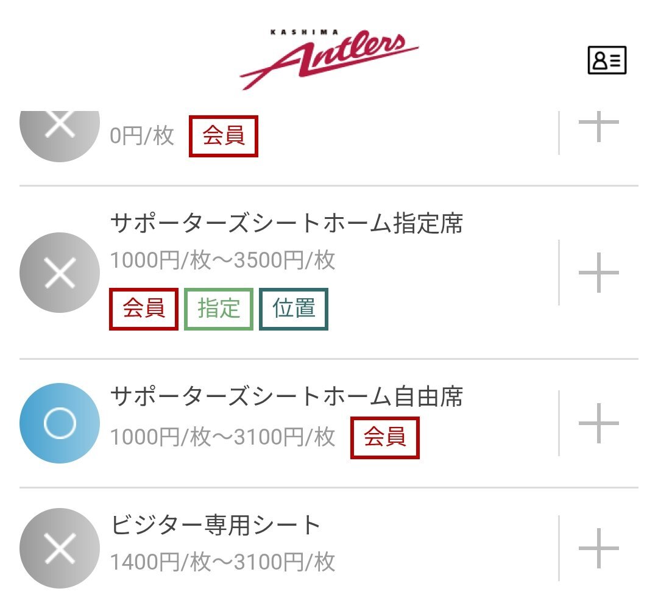Screen dimensions: 658x605
Task: Select the ビジター専用シート title
Action: pyautogui.click(x=216, y=524)
